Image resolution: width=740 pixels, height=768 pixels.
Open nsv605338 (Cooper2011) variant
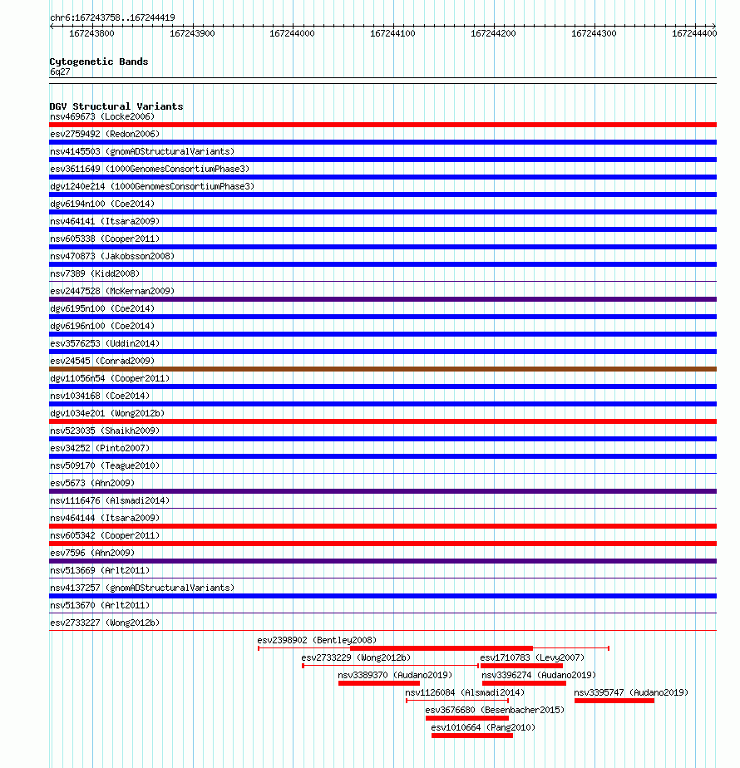coord(105,239)
